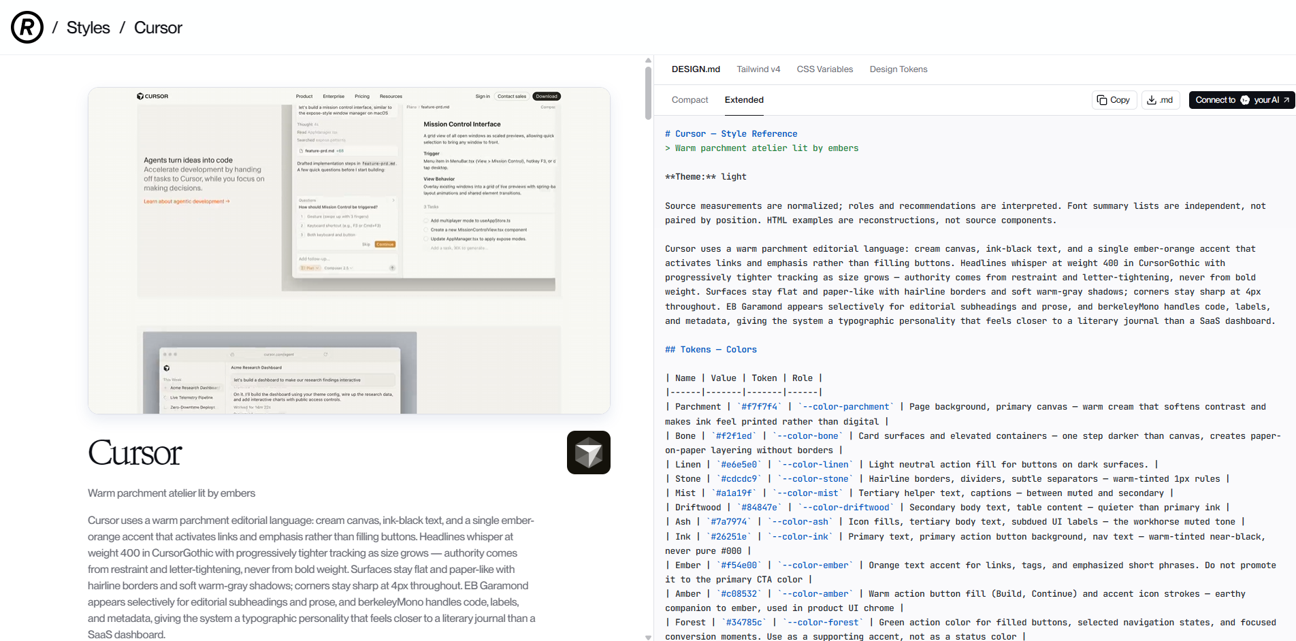Viewport: 1296px width, 641px height.
Task: Switch to the DESIGN.md tab
Action: 696,69
